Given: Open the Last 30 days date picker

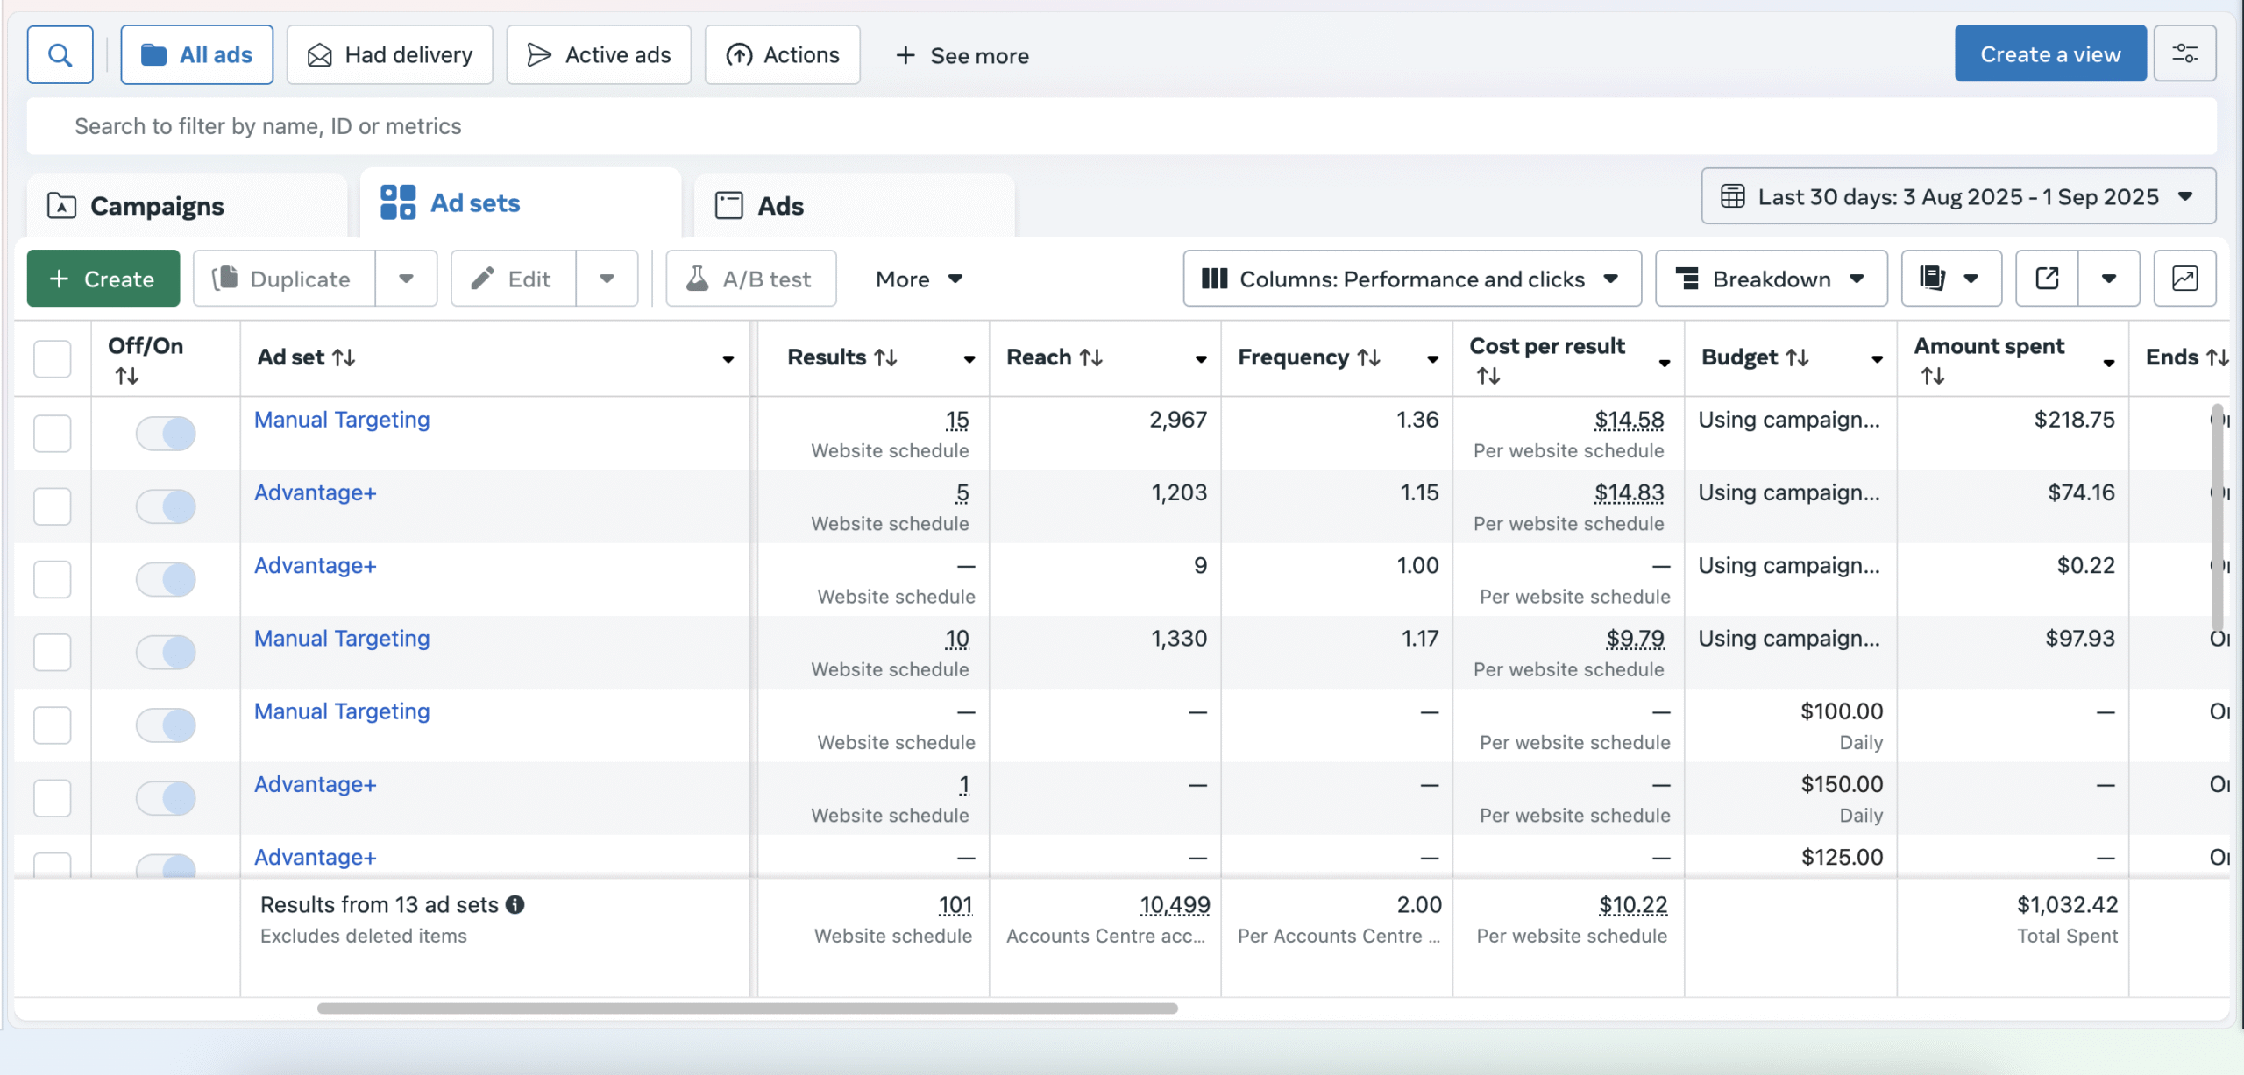Looking at the screenshot, I should (1958, 196).
